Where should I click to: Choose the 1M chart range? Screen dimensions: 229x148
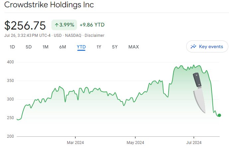click(x=45, y=47)
